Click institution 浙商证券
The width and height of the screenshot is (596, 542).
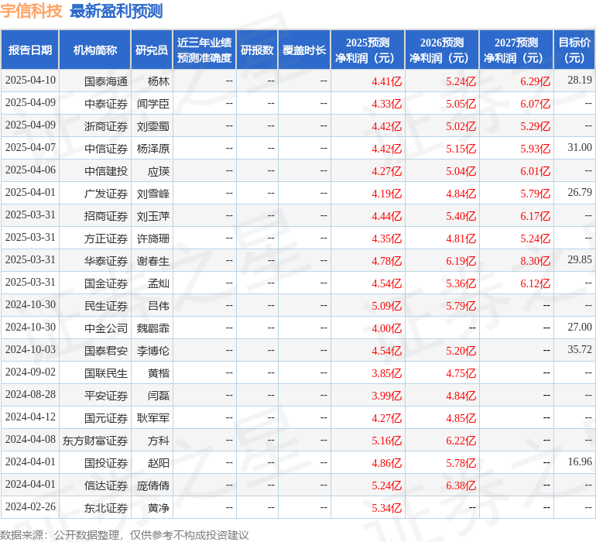tap(106, 126)
